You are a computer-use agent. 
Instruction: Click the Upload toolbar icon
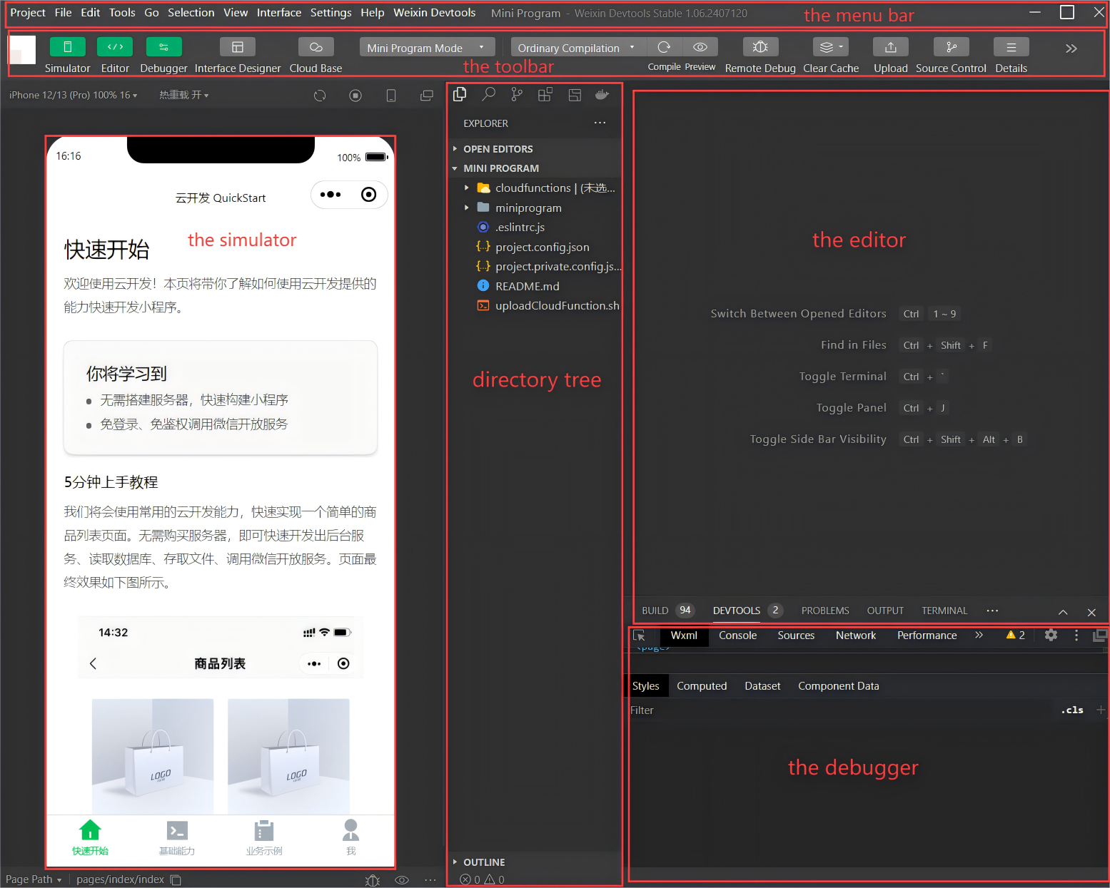(x=891, y=47)
